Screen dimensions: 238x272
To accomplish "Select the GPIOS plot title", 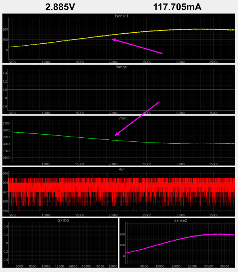I will pyautogui.click(x=63, y=220).
